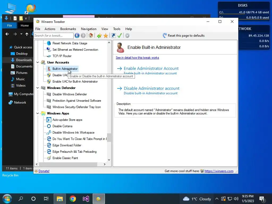Click the Edge Download Folder icon

(49, 145)
